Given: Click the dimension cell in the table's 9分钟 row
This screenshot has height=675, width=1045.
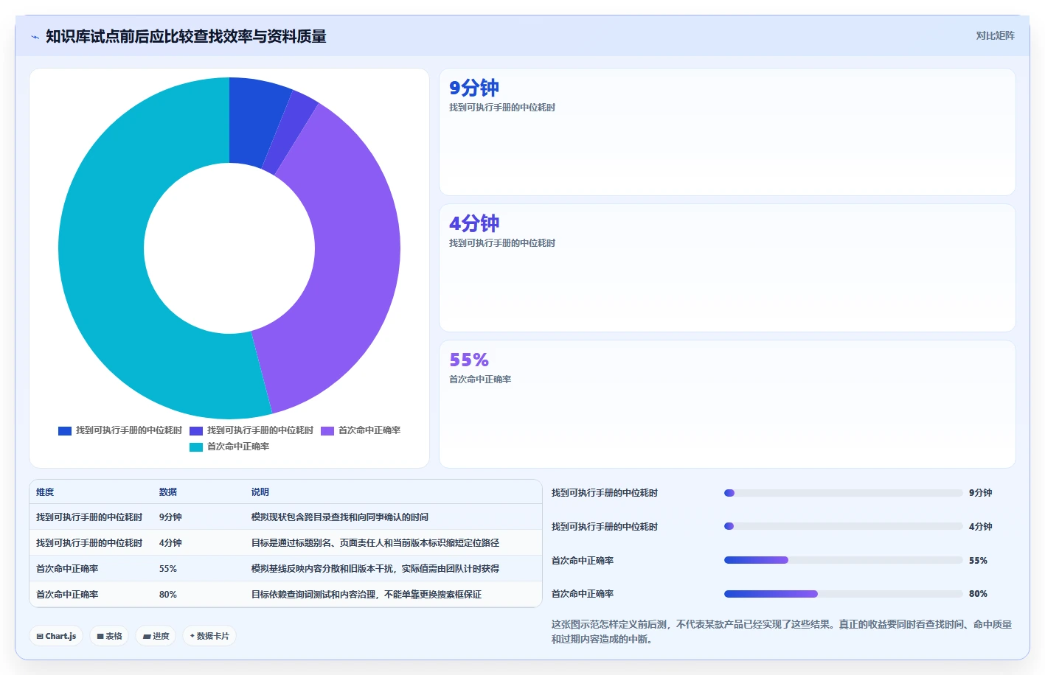Looking at the screenshot, I should point(89,517).
